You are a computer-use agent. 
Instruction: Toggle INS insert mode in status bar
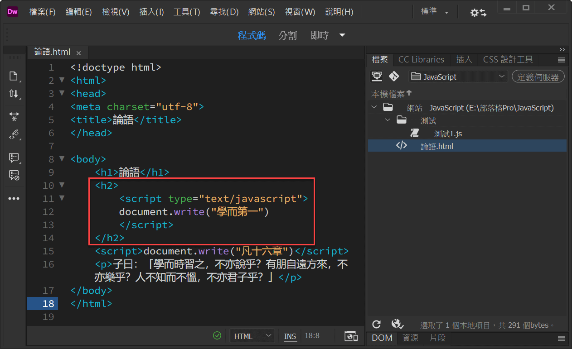[290, 336]
